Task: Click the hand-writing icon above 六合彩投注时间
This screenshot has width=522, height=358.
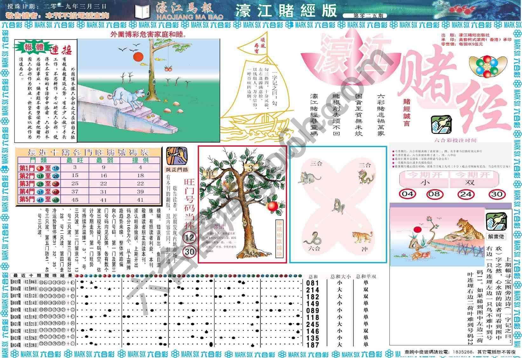Action: pos(441,124)
